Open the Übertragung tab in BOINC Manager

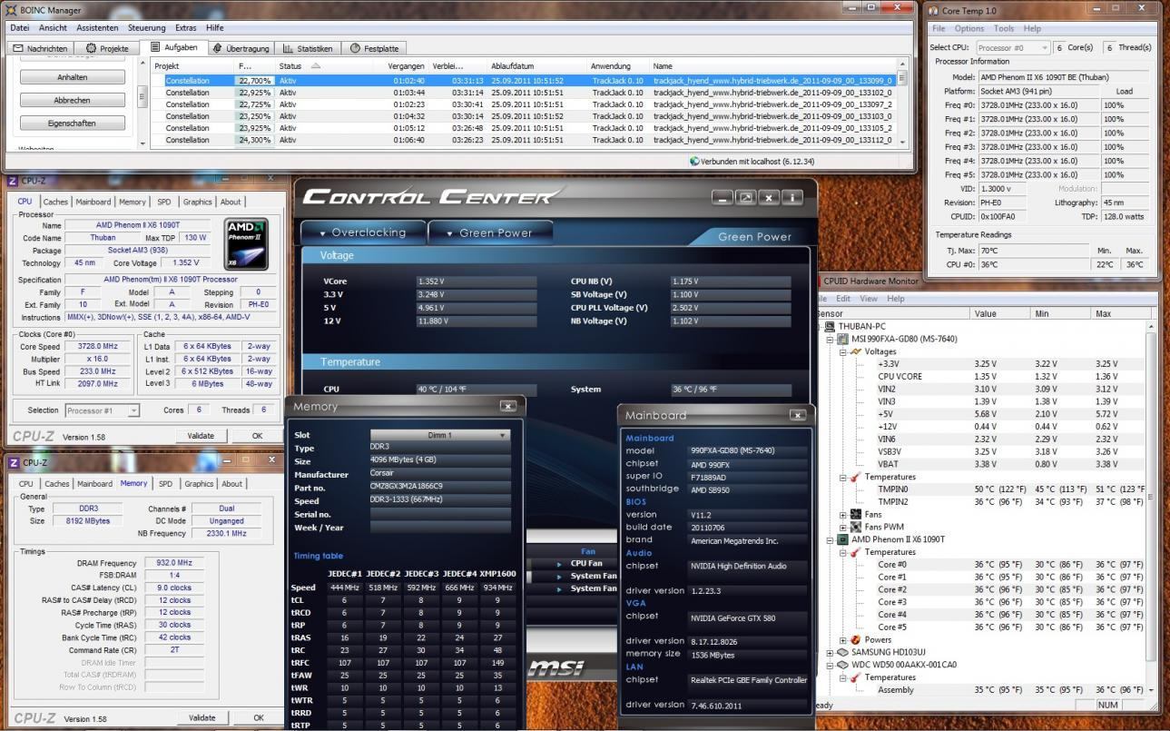click(241, 48)
